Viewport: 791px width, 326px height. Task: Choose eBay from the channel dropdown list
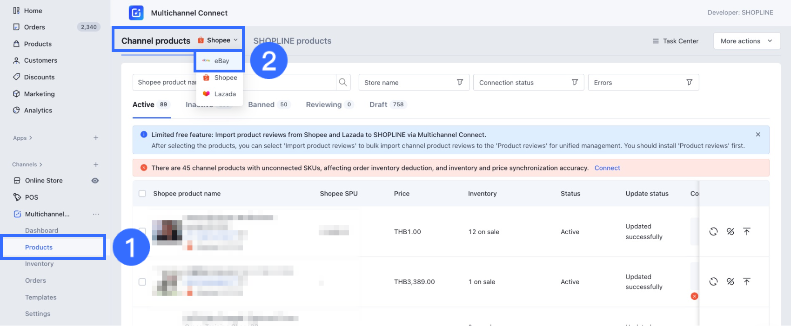tap(219, 61)
